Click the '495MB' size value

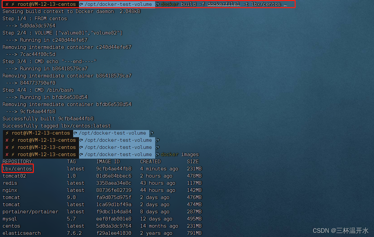point(194,219)
